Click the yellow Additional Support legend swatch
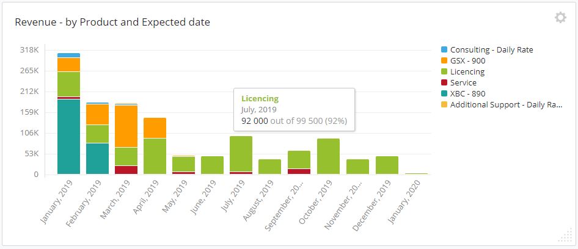This screenshot has width=578, height=249. pos(444,104)
